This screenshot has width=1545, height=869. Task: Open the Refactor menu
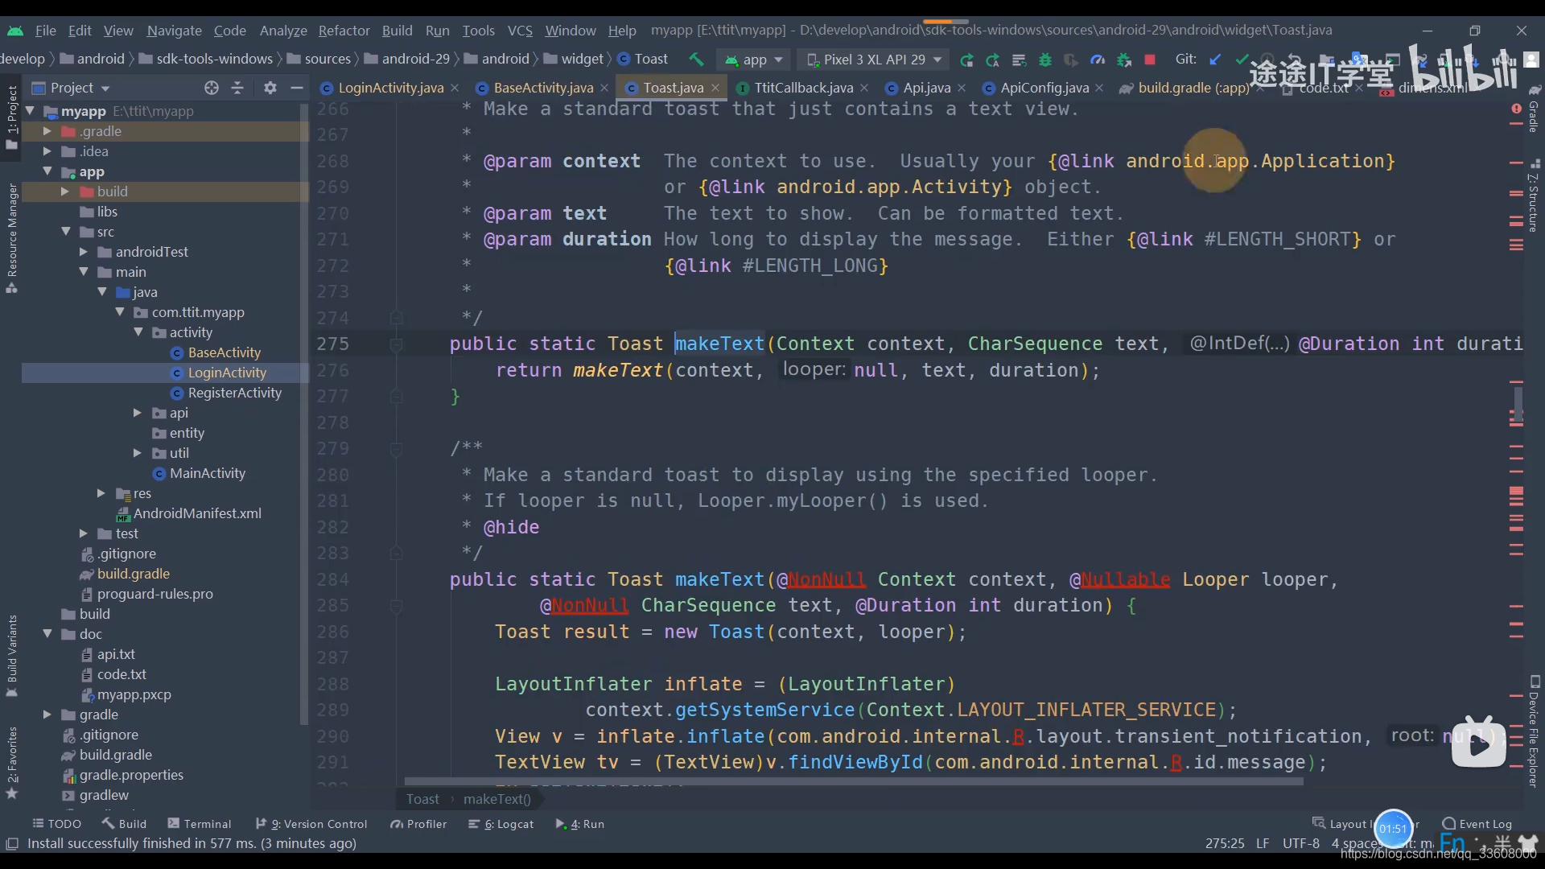(344, 31)
